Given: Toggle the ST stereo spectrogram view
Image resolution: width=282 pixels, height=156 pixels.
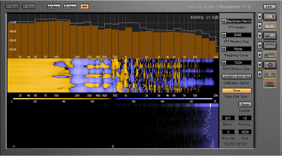Looking at the screenshot, I should [x=270, y=55].
